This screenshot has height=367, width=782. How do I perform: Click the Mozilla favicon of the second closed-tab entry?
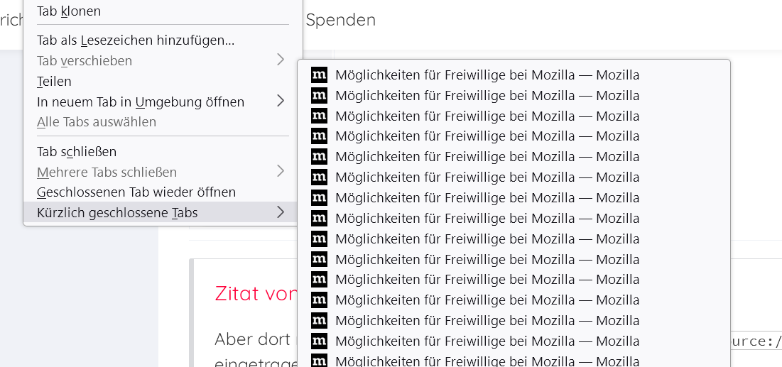pyautogui.click(x=319, y=96)
